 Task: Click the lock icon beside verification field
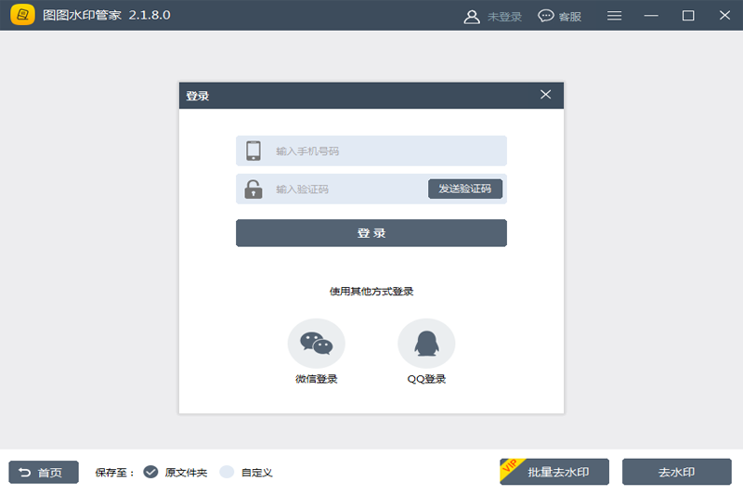[254, 189]
